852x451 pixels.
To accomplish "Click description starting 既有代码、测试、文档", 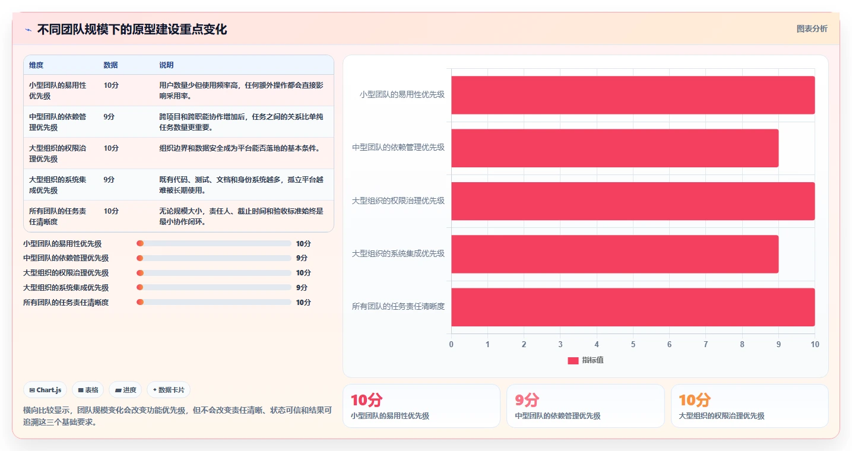I will [241, 185].
